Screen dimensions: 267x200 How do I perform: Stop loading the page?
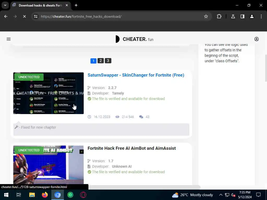click(x=25, y=16)
